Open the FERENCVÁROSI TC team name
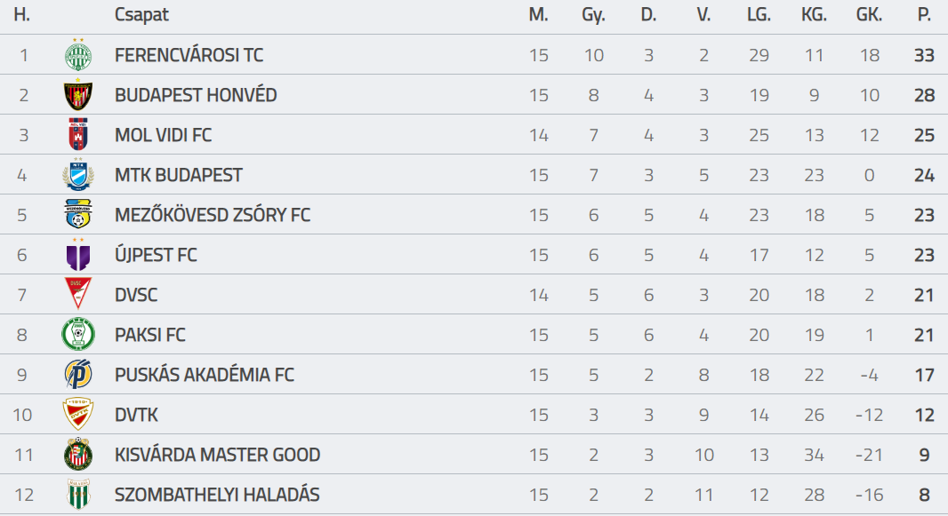 click(x=189, y=55)
